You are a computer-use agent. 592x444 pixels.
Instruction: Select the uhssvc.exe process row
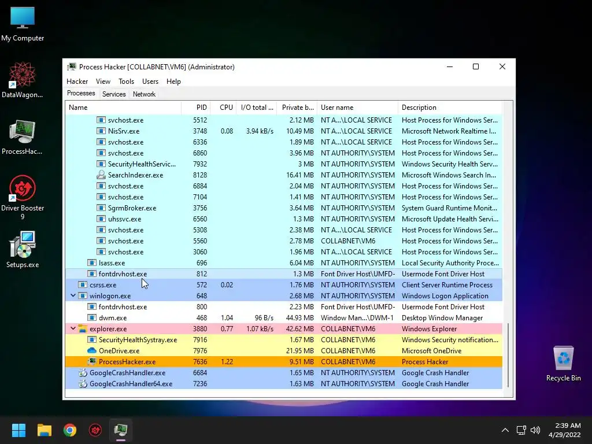click(283, 219)
